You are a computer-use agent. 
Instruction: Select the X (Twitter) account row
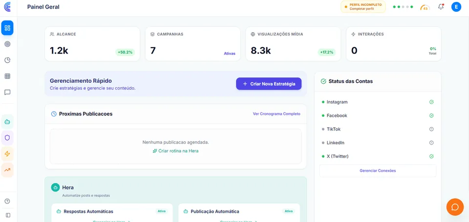[x=378, y=156]
